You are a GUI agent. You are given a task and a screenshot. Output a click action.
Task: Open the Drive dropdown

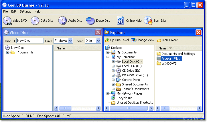[70, 41]
